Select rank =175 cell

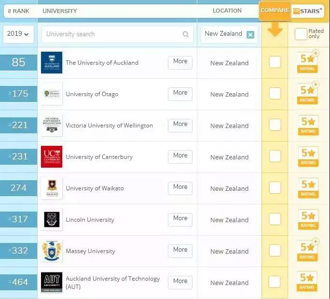[18, 94]
